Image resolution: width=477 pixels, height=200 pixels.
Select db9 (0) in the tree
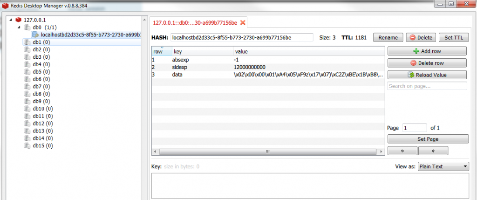tap(41, 101)
